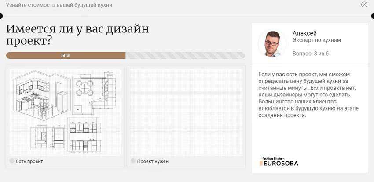
Task: Click the "Эксперт по кухням" subtitle
Action: (x=316, y=40)
